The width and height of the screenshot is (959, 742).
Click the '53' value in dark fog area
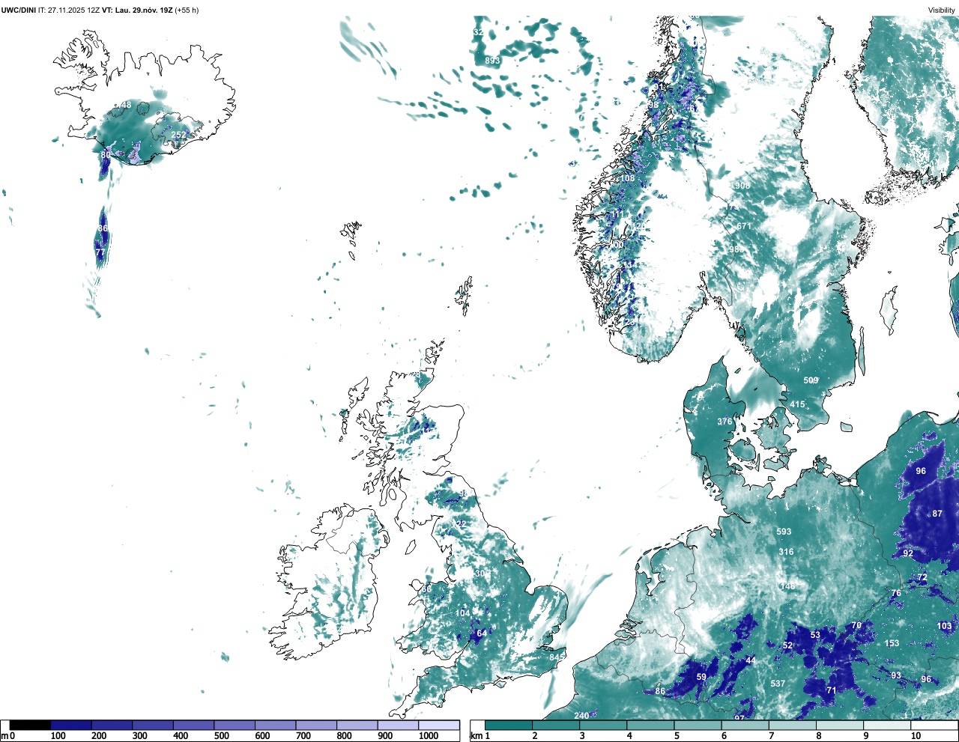pos(815,635)
